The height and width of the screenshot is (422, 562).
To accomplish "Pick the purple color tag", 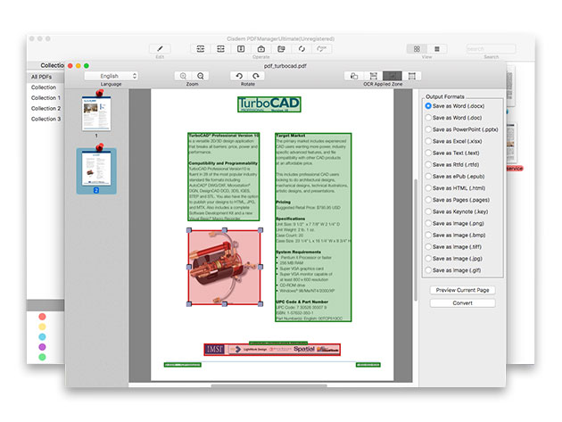I will pos(42,347).
